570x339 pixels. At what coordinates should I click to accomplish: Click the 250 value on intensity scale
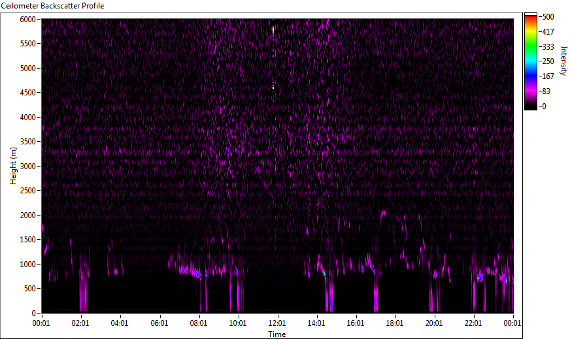(548, 61)
